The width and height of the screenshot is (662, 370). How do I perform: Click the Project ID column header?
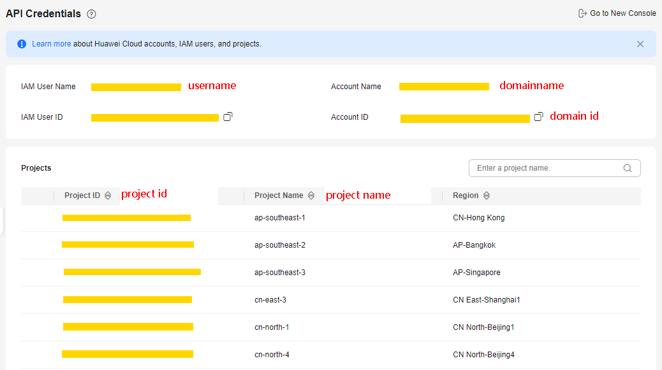pos(82,196)
